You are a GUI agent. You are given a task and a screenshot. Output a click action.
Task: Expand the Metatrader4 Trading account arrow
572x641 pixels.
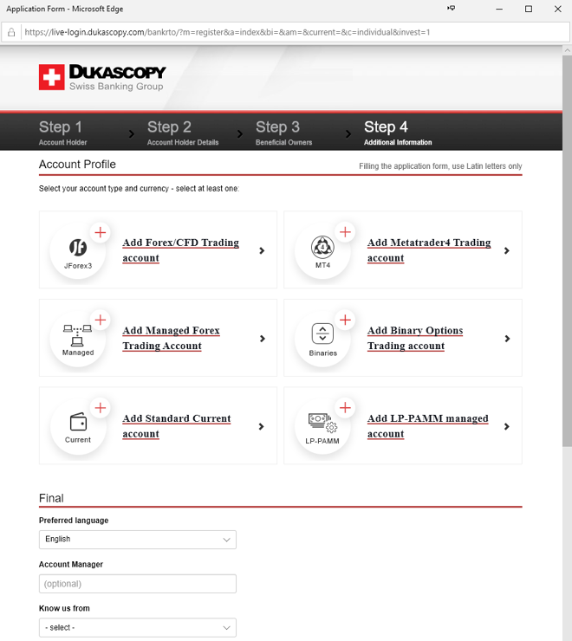pos(507,251)
